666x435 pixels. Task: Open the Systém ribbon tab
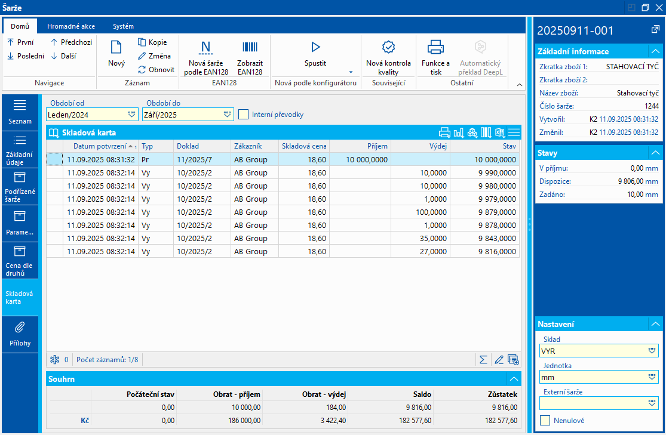coord(123,26)
